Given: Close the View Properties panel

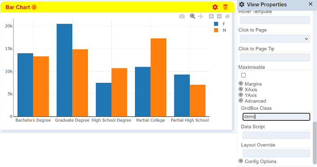Looking at the screenshot, I should click(x=311, y=4).
